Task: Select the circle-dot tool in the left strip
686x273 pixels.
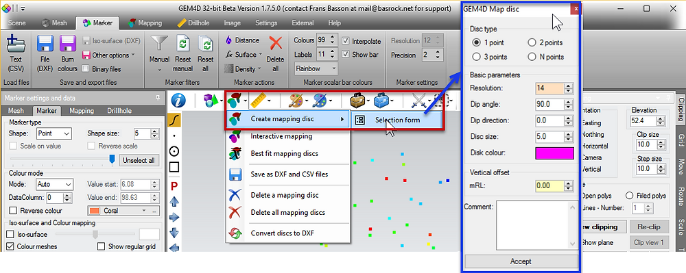Action: [x=174, y=151]
